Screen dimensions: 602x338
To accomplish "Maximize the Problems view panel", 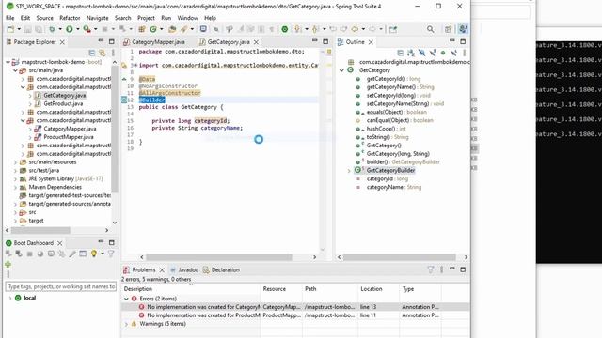I will click(463, 269).
